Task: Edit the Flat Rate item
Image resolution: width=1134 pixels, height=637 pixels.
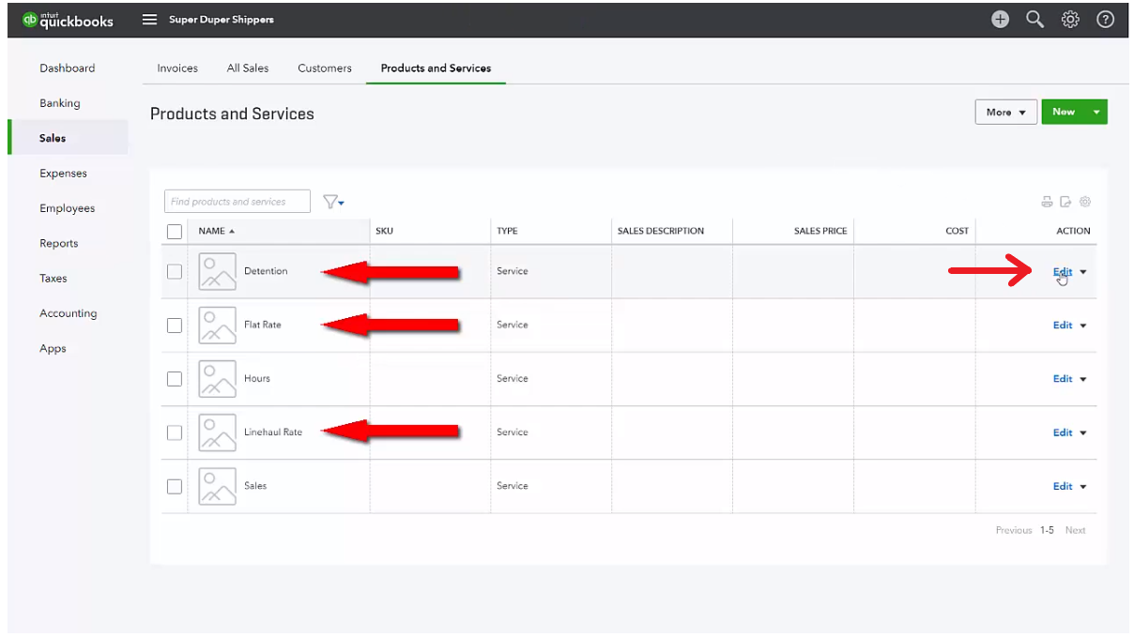Action: point(1063,326)
